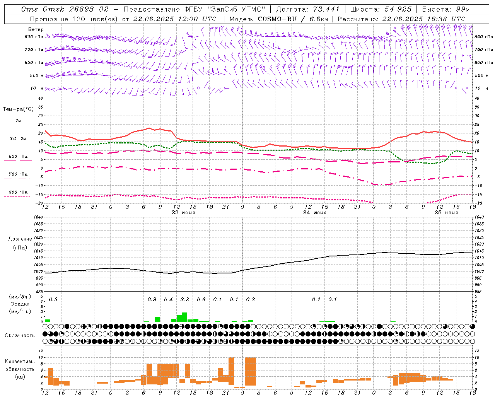The width and height of the screenshot is (495, 396).
Task: Click the 850 гПа temperature legend entry
Action: 18,157
